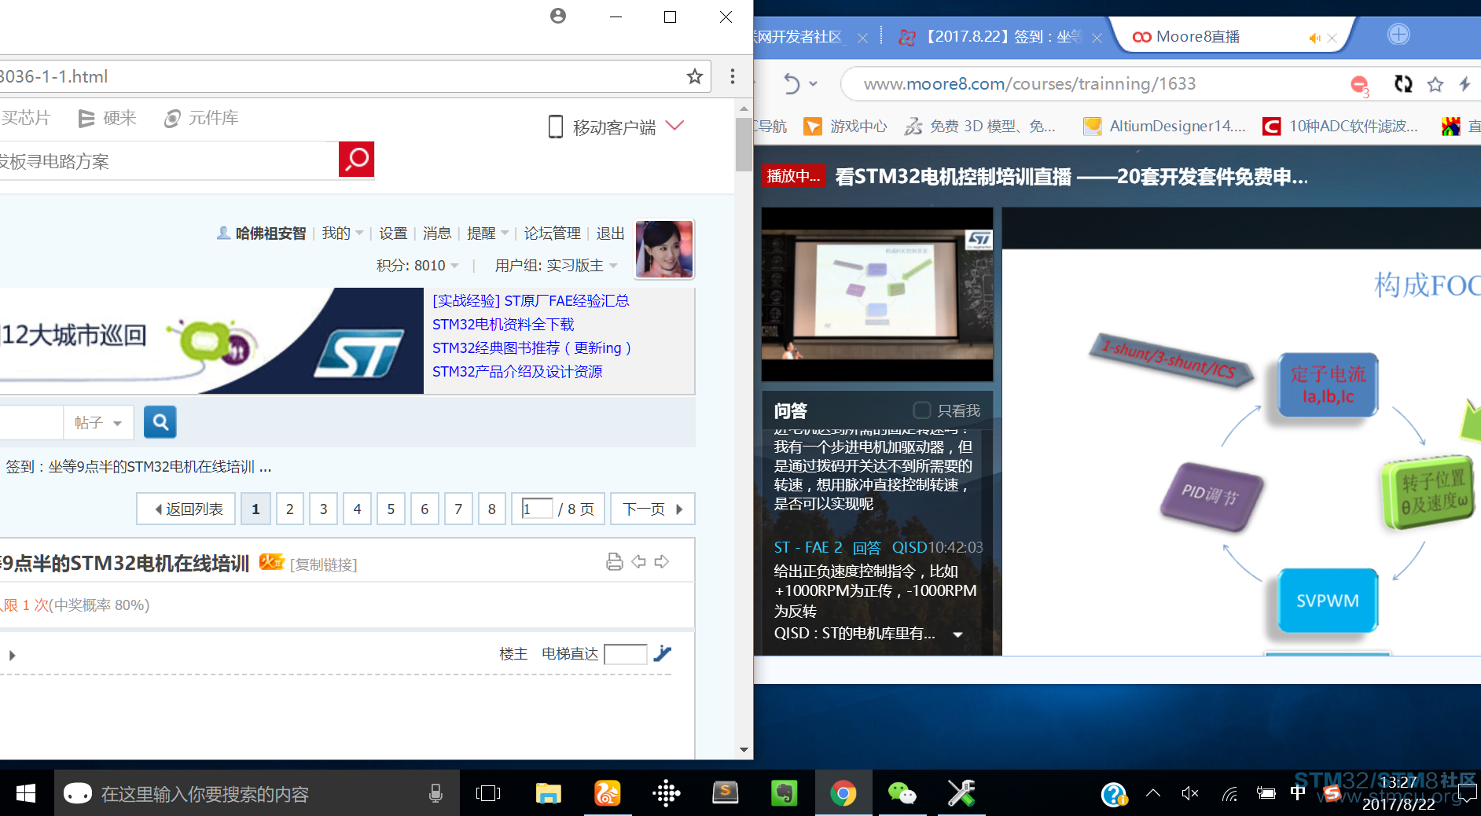The width and height of the screenshot is (1481, 816).
Task: Go to page 2 of thread
Action: tap(289, 509)
